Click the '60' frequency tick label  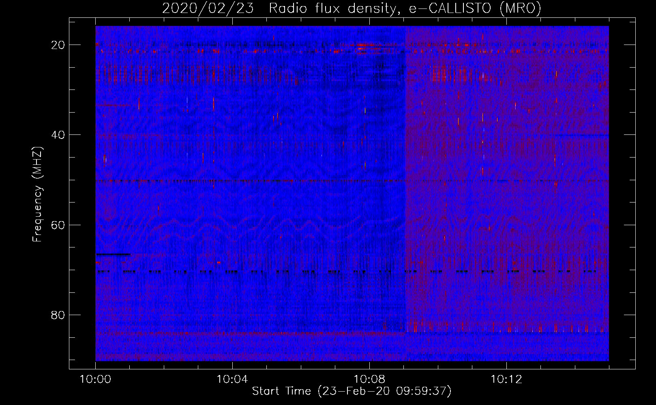pyautogui.click(x=58, y=225)
